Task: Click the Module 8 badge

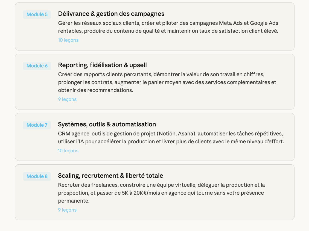Action: click(37, 176)
